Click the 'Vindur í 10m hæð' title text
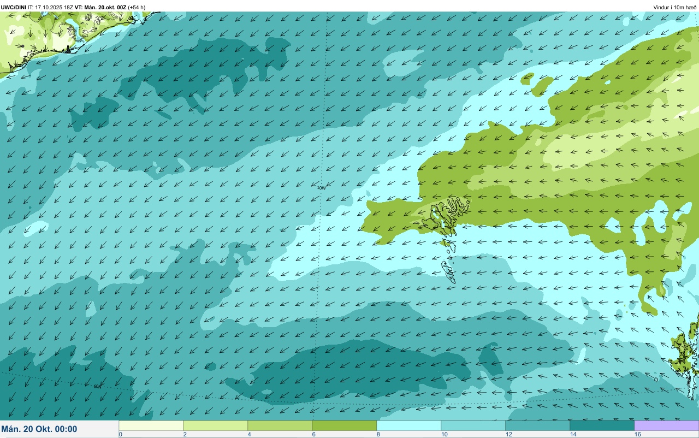The height and width of the screenshot is (438, 699). pyautogui.click(x=674, y=7)
